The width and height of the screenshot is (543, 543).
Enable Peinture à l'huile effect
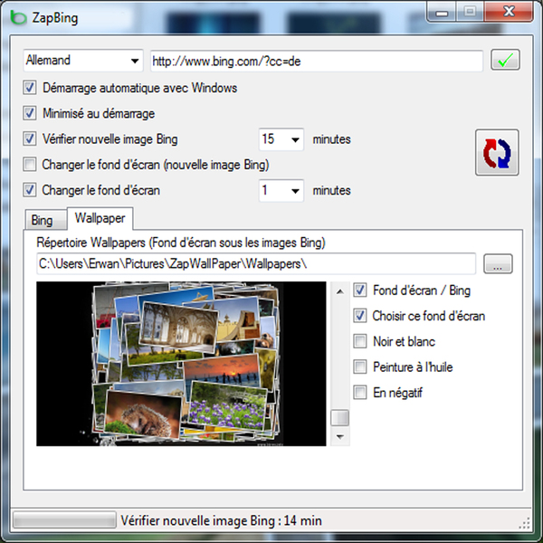coord(360,367)
